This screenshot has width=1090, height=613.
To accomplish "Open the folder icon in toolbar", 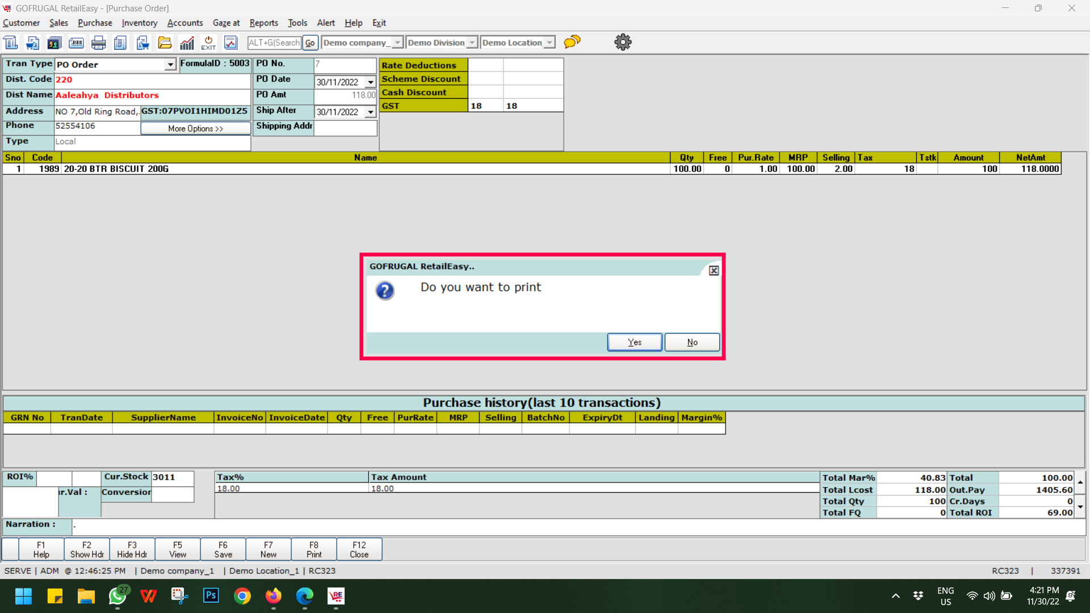I will point(165,43).
